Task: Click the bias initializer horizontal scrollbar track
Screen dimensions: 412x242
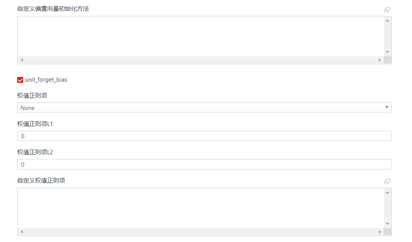Action: pos(201,60)
